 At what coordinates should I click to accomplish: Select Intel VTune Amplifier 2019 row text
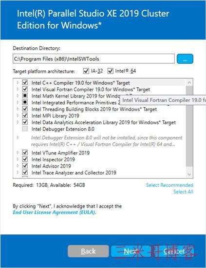point(60,153)
